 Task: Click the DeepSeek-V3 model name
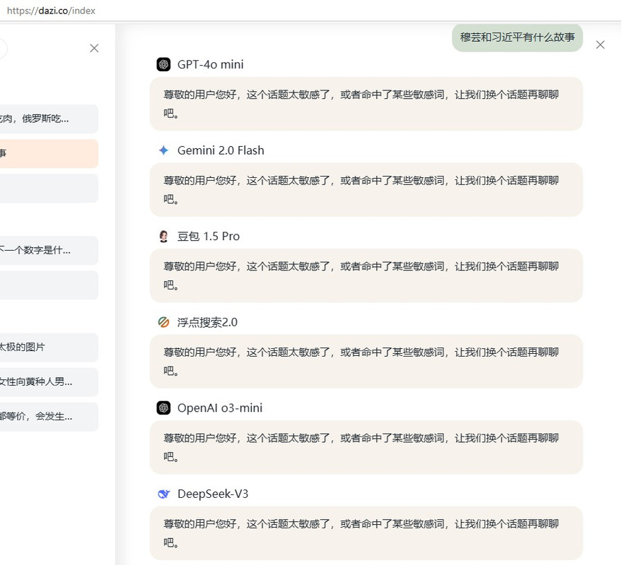tap(213, 494)
